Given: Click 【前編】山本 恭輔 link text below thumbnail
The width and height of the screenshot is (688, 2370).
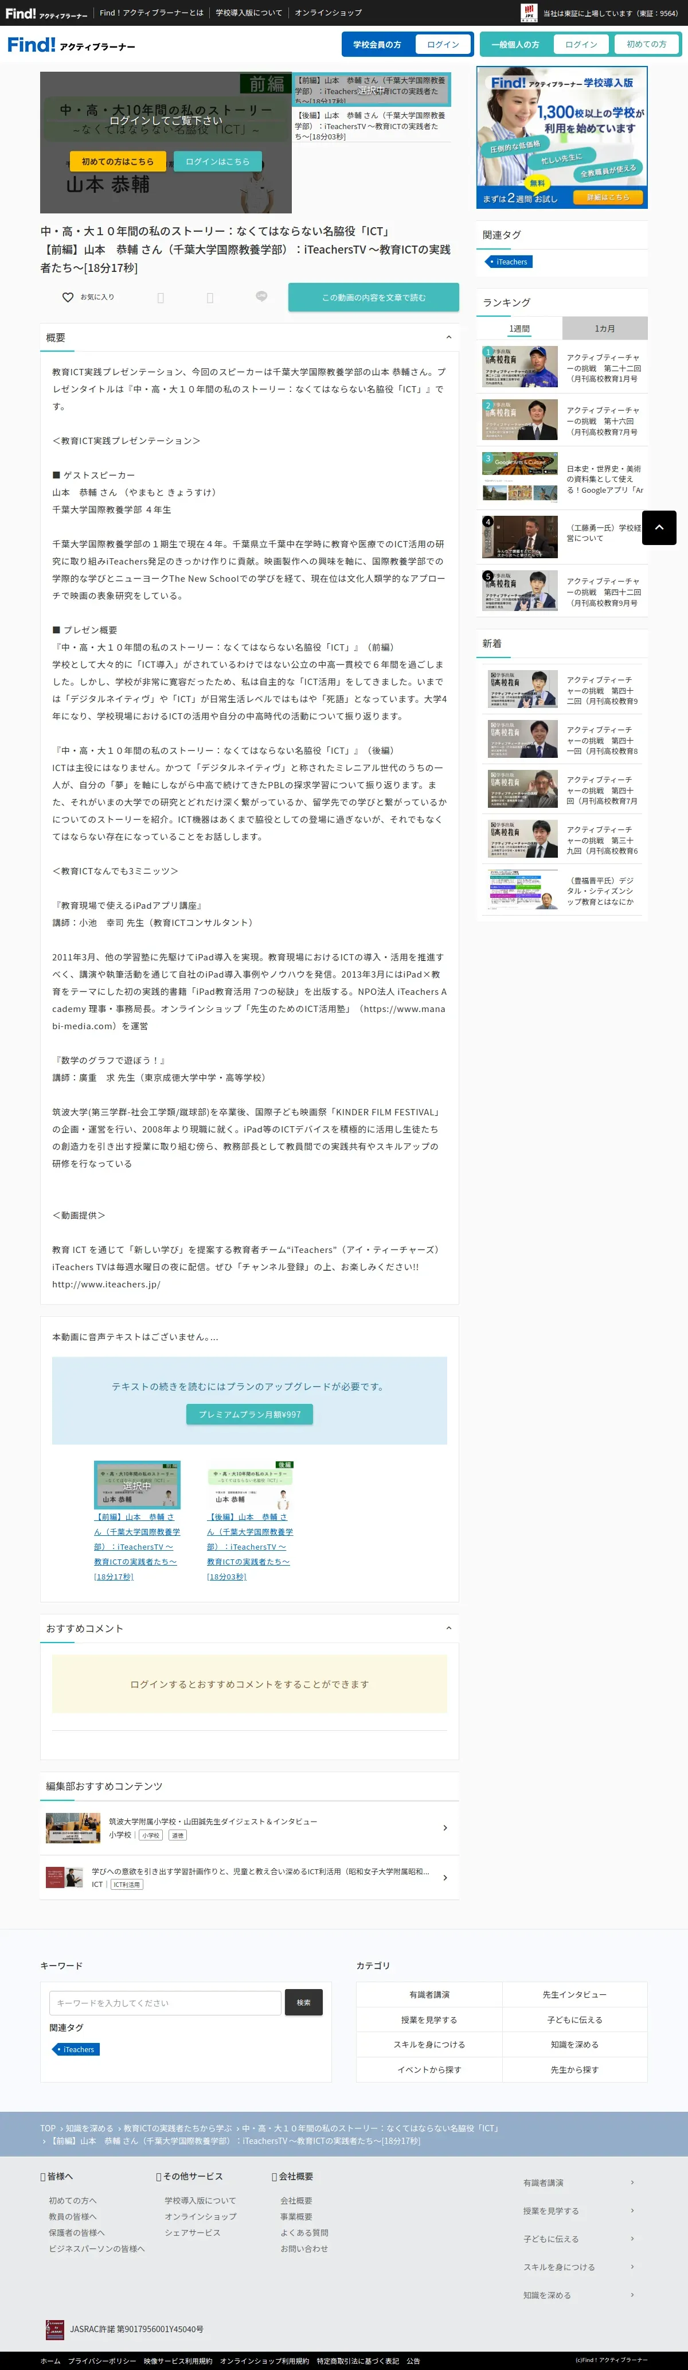Looking at the screenshot, I should click(137, 1547).
